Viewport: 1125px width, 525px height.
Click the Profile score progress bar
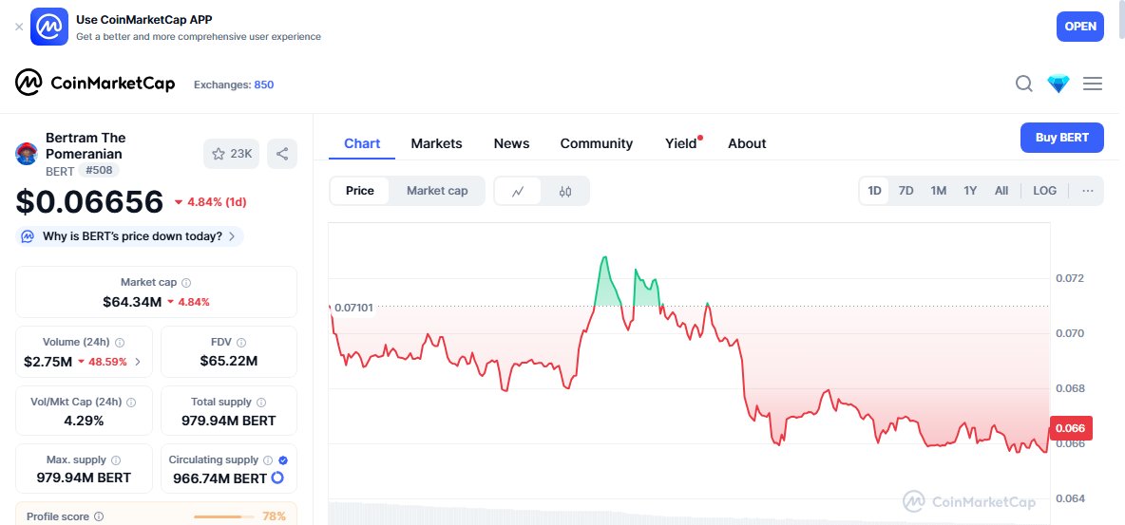coord(224,516)
